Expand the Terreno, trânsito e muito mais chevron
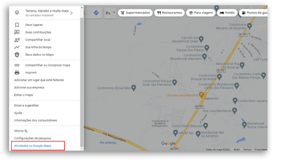This screenshot has height=160, width=281. 71,13
